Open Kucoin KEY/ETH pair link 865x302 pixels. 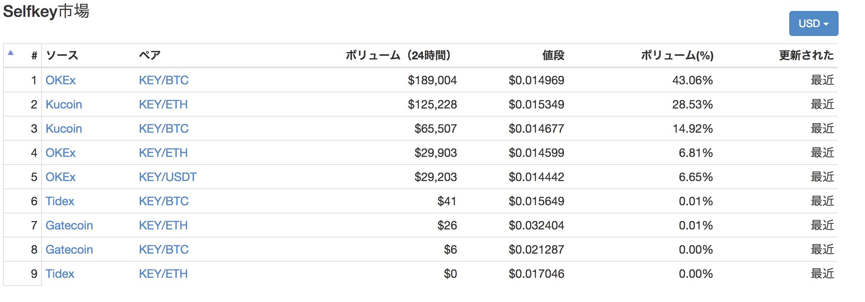(x=163, y=104)
